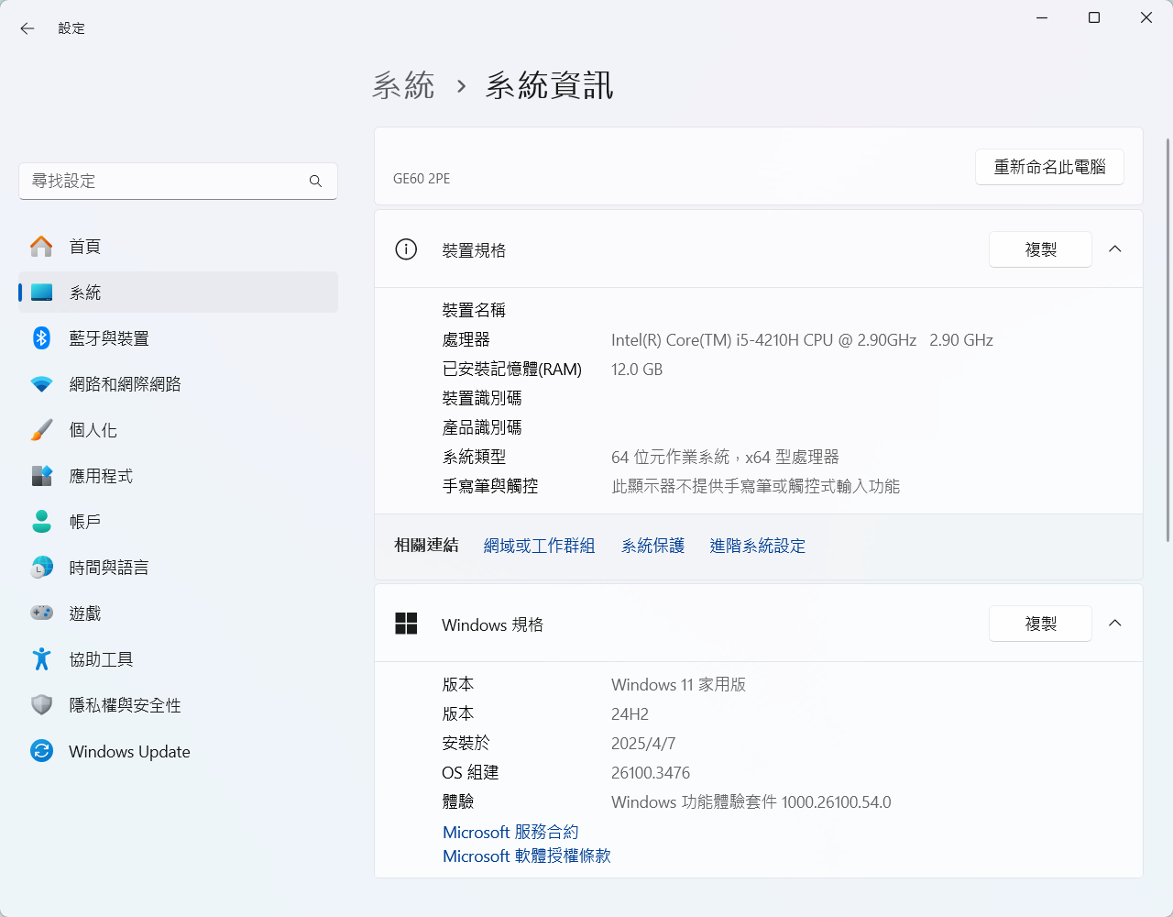
Task: Click the 系統 monitor icon
Action: (41, 293)
